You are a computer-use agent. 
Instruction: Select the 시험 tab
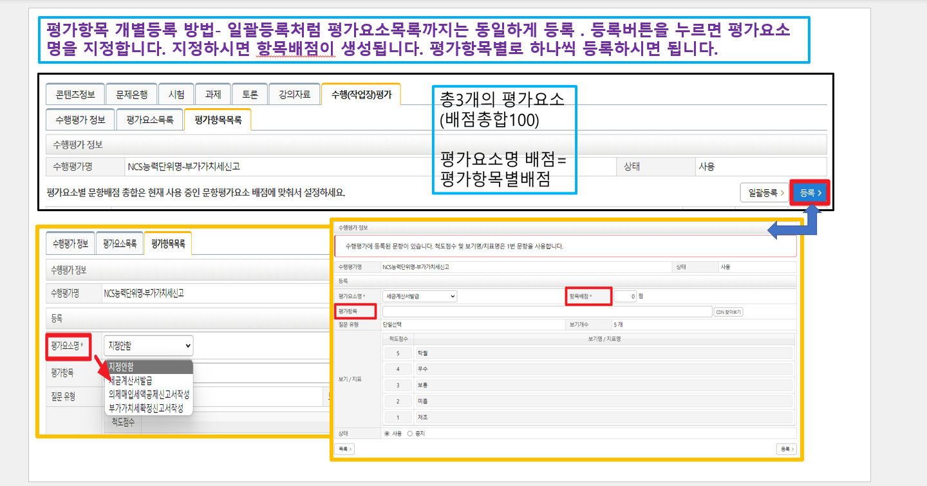tap(176, 95)
